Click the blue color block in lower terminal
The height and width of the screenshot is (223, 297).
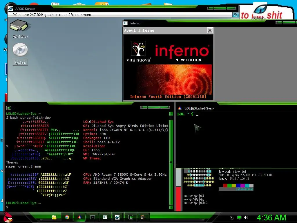pyautogui.click(x=238, y=185)
